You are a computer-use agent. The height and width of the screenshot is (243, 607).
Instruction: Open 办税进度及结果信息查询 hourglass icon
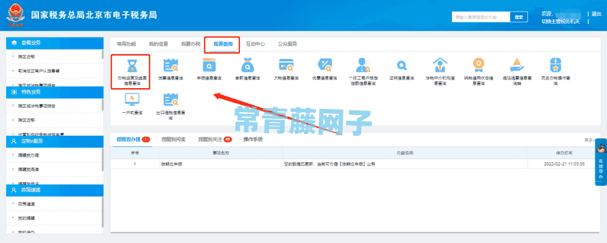coord(131,65)
